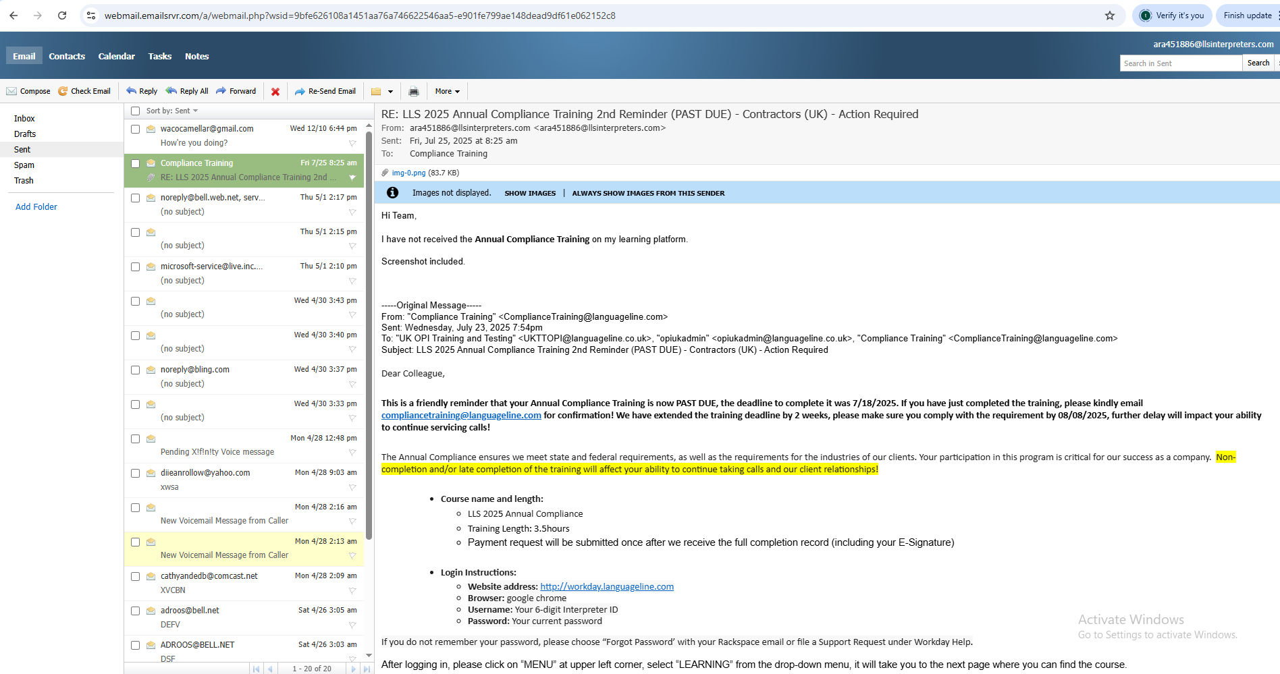Click the Forward arrow icon

pos(221,91)
